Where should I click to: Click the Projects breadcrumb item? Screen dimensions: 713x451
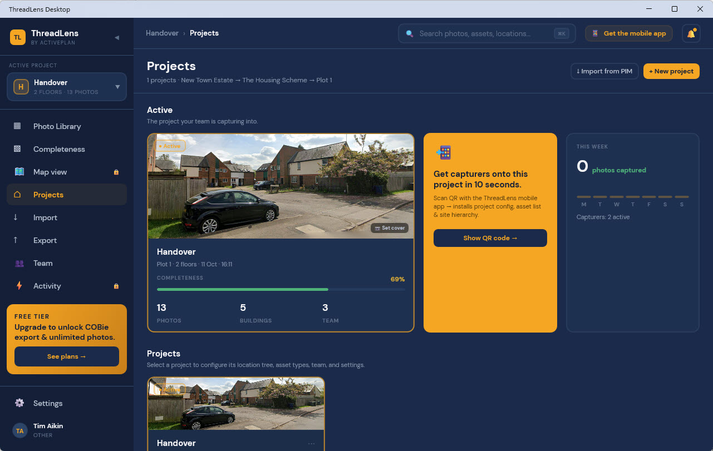click(x=204, y=33)
